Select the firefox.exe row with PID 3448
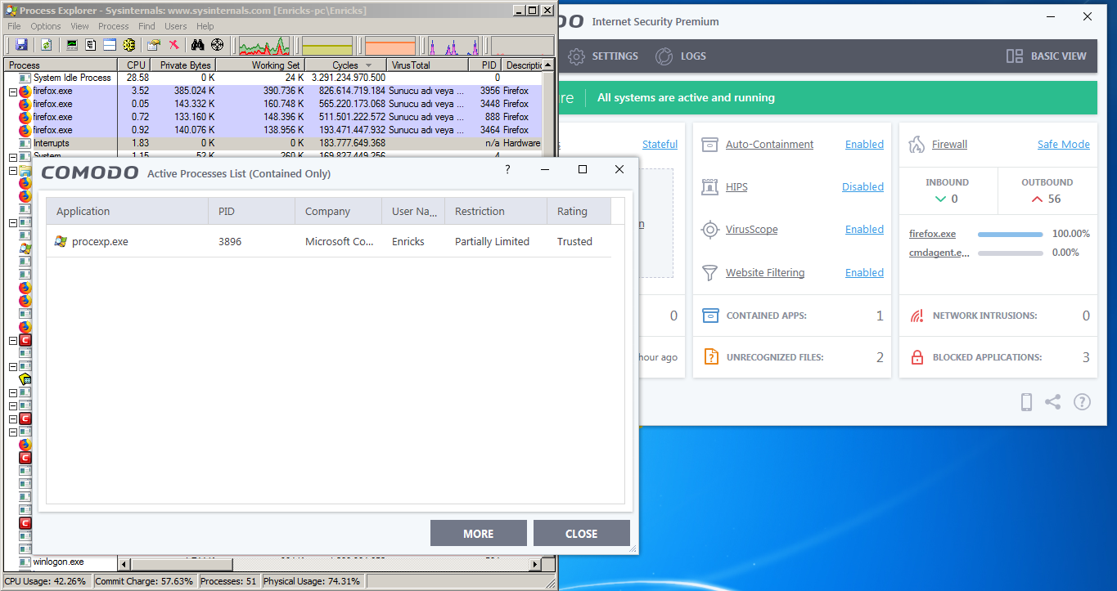 click(273, 104)
